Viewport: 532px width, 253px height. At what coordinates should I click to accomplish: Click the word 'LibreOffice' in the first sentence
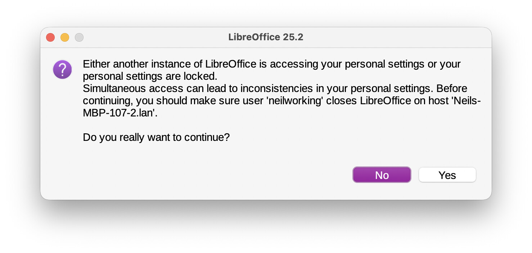click(x=231, y=64)
